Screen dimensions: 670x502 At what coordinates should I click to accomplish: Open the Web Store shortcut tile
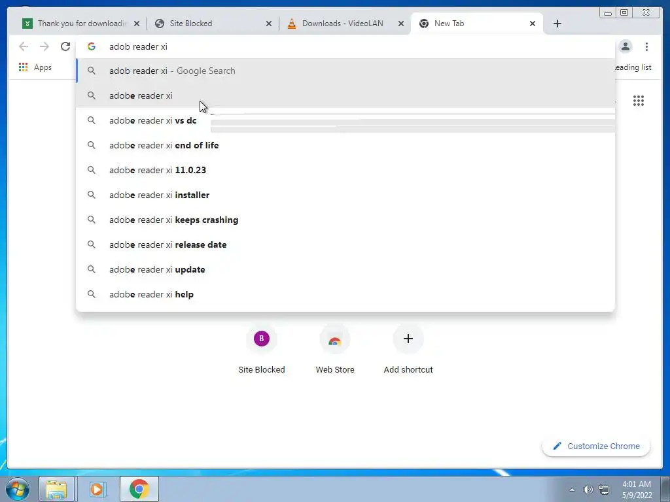click(335, 349)
